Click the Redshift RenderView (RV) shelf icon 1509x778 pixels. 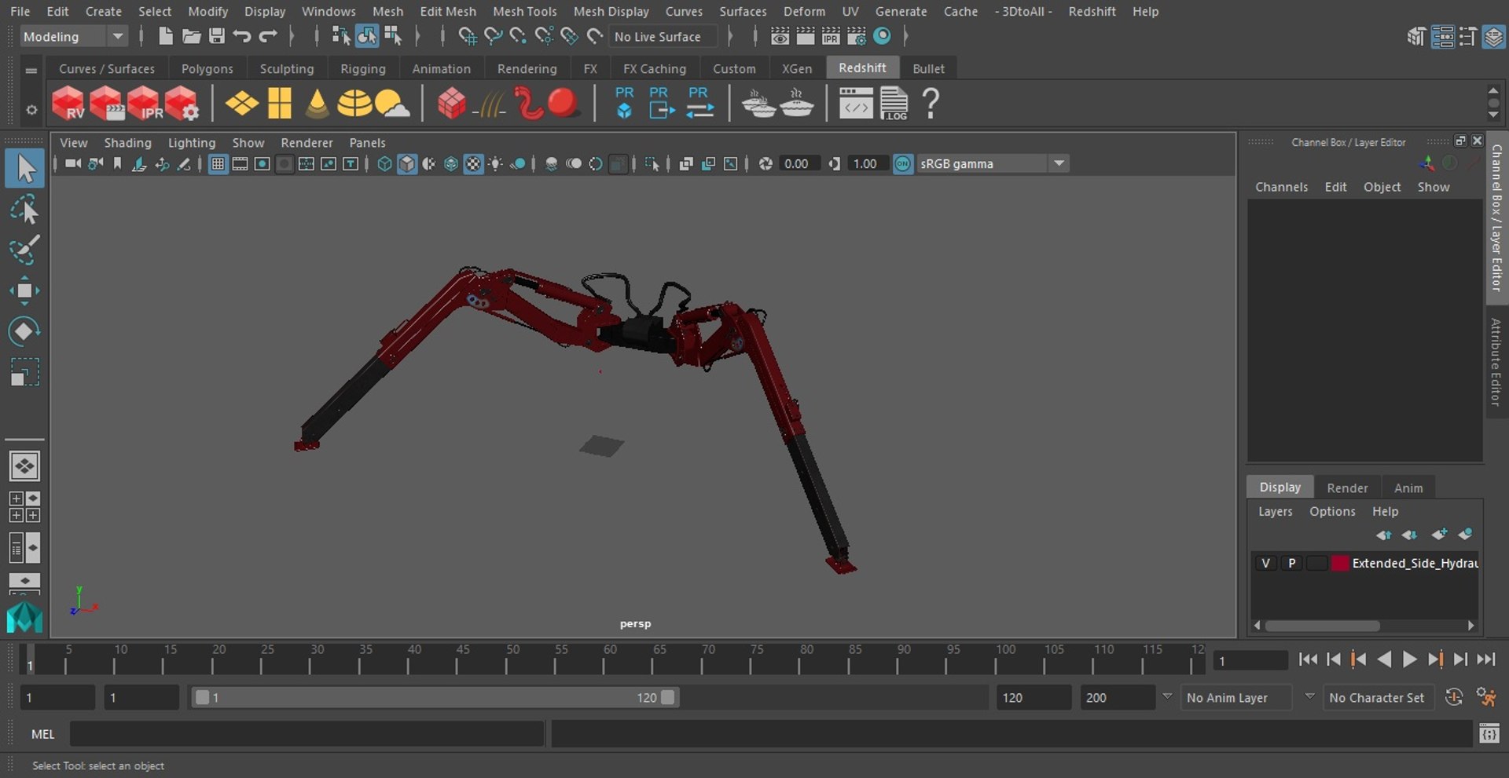tap(68, 104)
